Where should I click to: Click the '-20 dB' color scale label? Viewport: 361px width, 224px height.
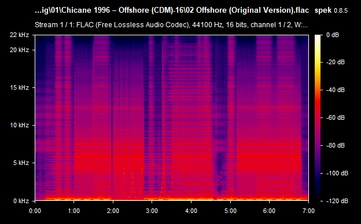point(336,63)
